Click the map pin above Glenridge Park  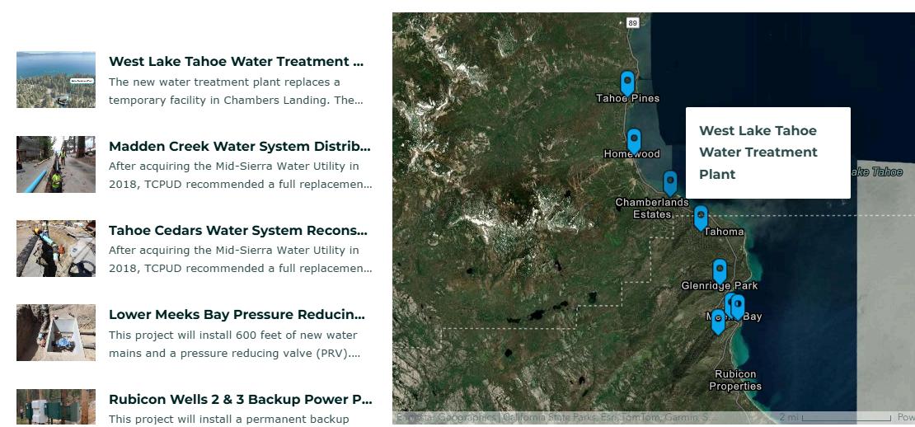pos(720,271)
